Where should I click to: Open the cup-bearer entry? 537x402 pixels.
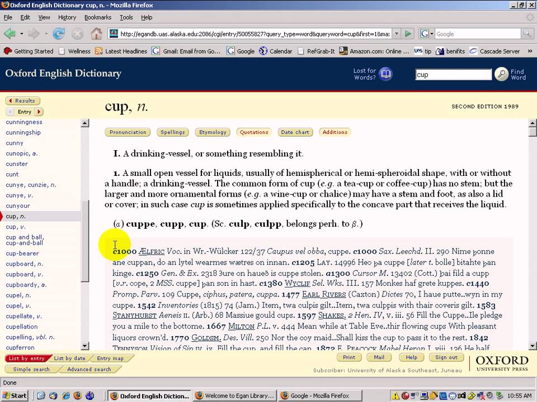tap(22, 253)
